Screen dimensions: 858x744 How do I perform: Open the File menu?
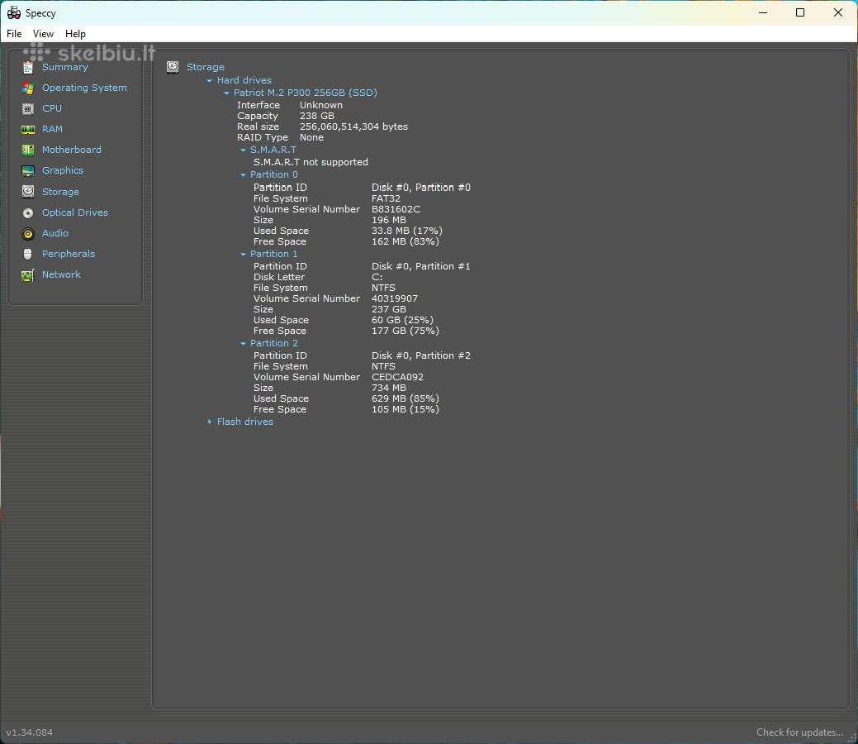click(x=14, y=34)
